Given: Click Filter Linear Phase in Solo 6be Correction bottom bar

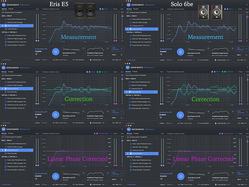Looking at the screenshot, I should (186, 123).
